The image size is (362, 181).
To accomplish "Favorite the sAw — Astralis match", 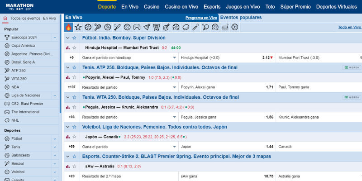I will (x=74, y=166).
